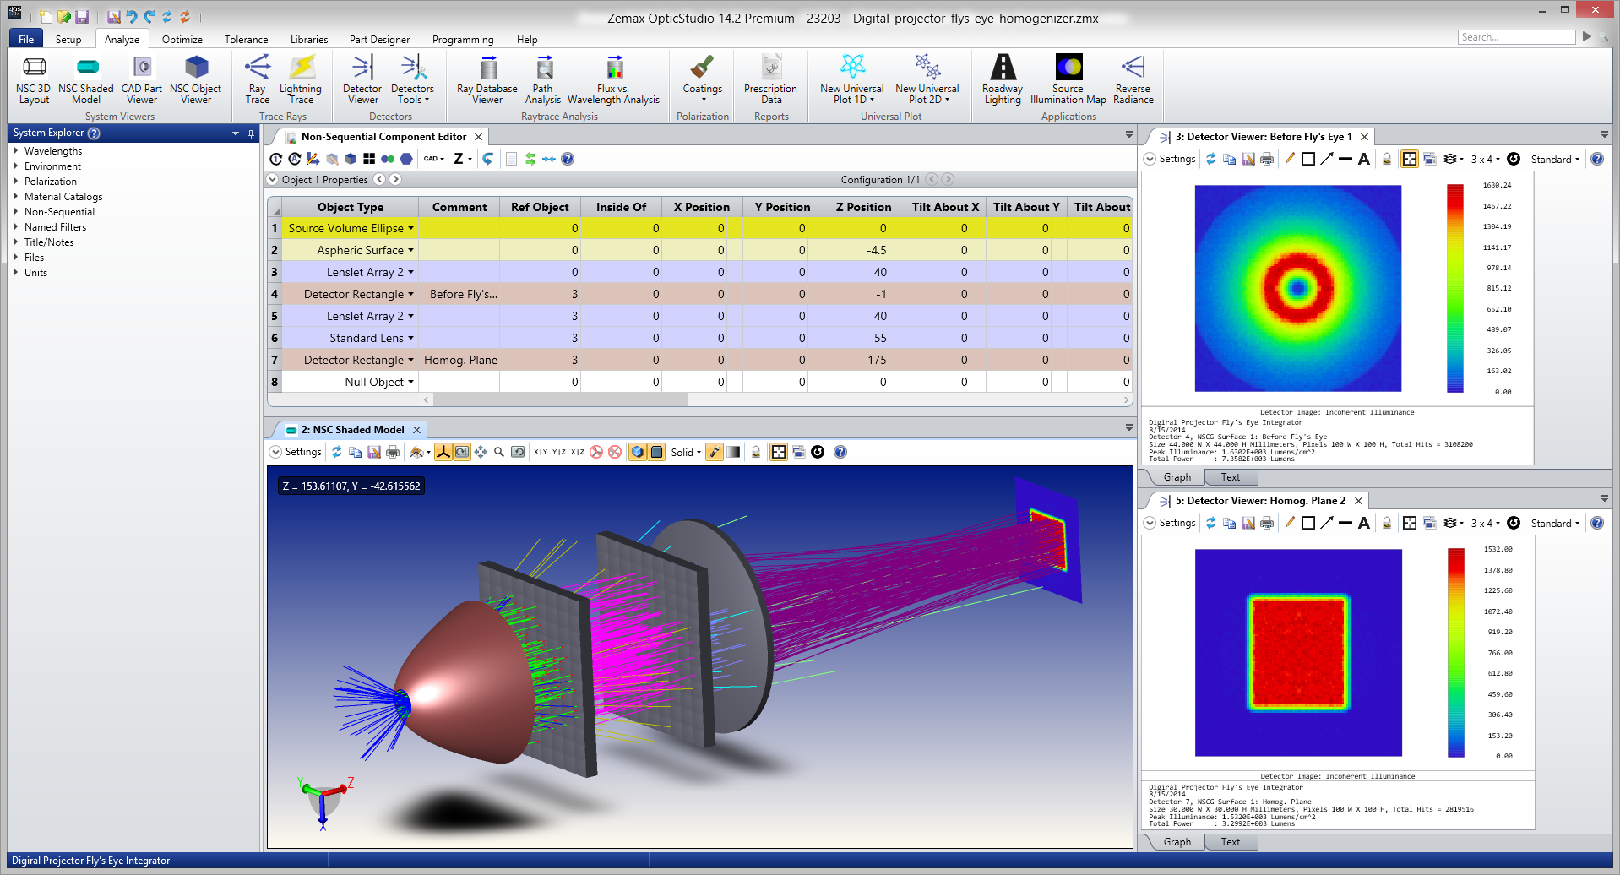Switch to the Optimize ribbon tab
Screen dimensions: 1620x875
coord(181,39)
